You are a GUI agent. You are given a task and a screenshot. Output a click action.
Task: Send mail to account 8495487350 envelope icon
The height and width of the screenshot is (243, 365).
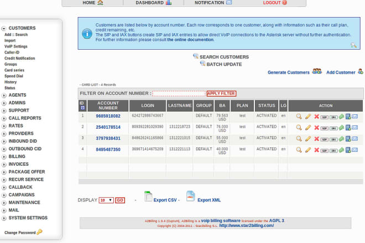[354, 150]
